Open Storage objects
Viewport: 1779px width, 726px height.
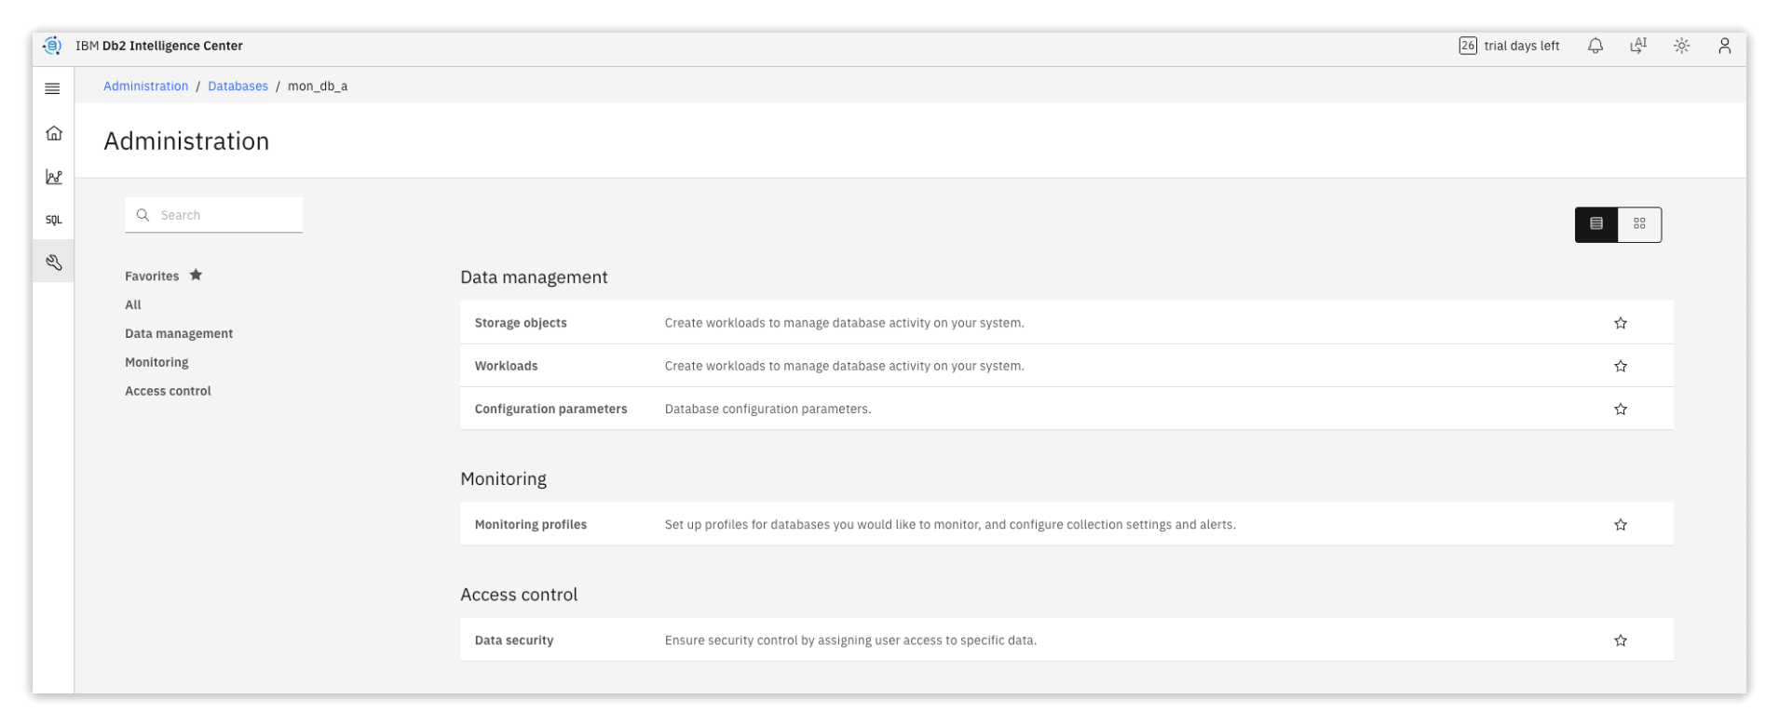click(521, 323)
